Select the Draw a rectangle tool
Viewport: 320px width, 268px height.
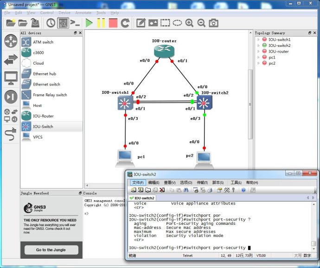pyautogui.click(x=165, y=23)
